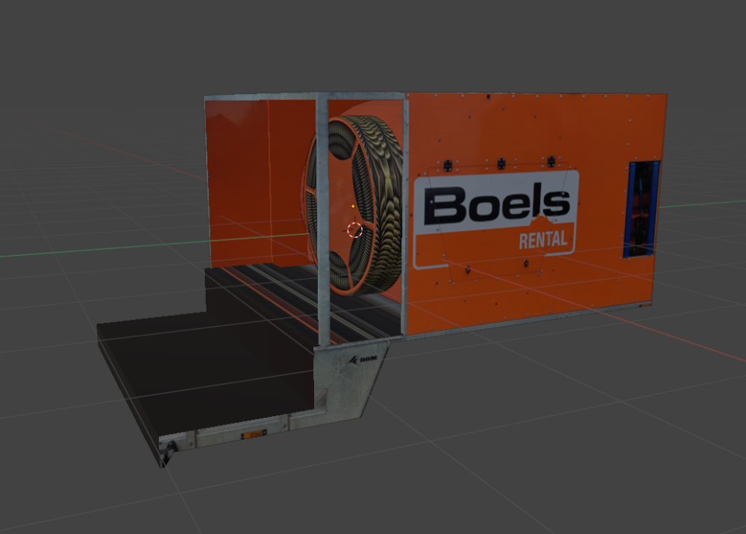Select the orange reflector on the rear bumper
Image resolution: width=746 pixels, height=534 pixels.
(253, 433)
